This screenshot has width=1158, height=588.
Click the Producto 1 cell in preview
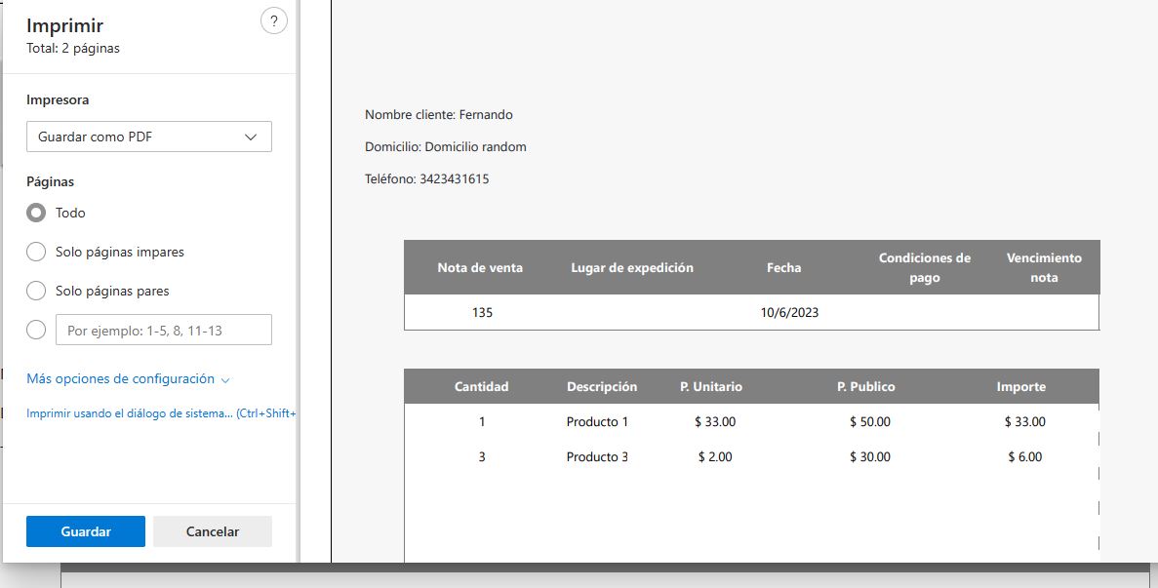(x=597, y=422)
